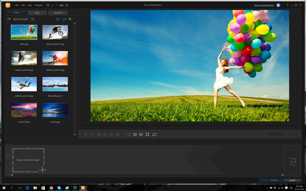This screenshot has height=191, width=306.
Task: Open the preview fit size dropdown
Action: point(291,135)
